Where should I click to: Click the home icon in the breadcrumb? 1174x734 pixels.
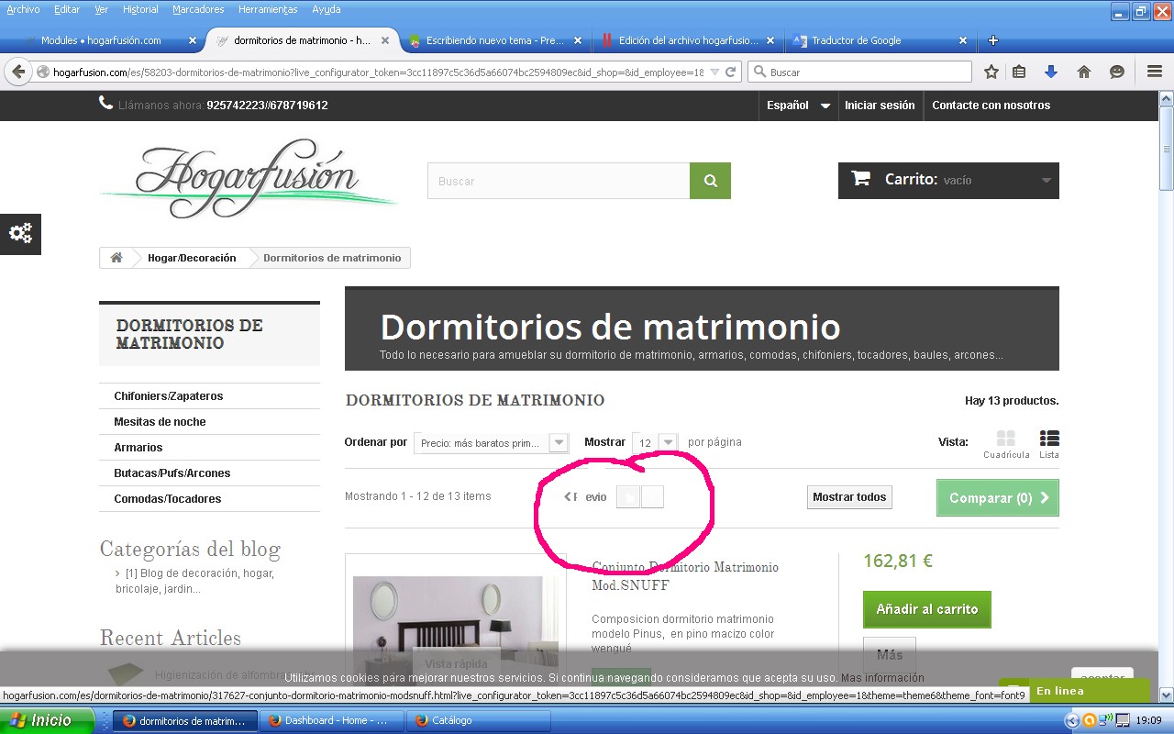(116, 258)
